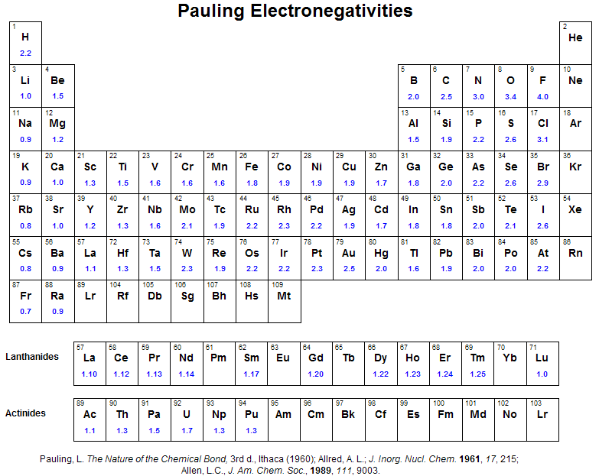Select the iron (Fe) symbol
The width and height of the screenshot is (599, 476).
(x=252, y=167)
